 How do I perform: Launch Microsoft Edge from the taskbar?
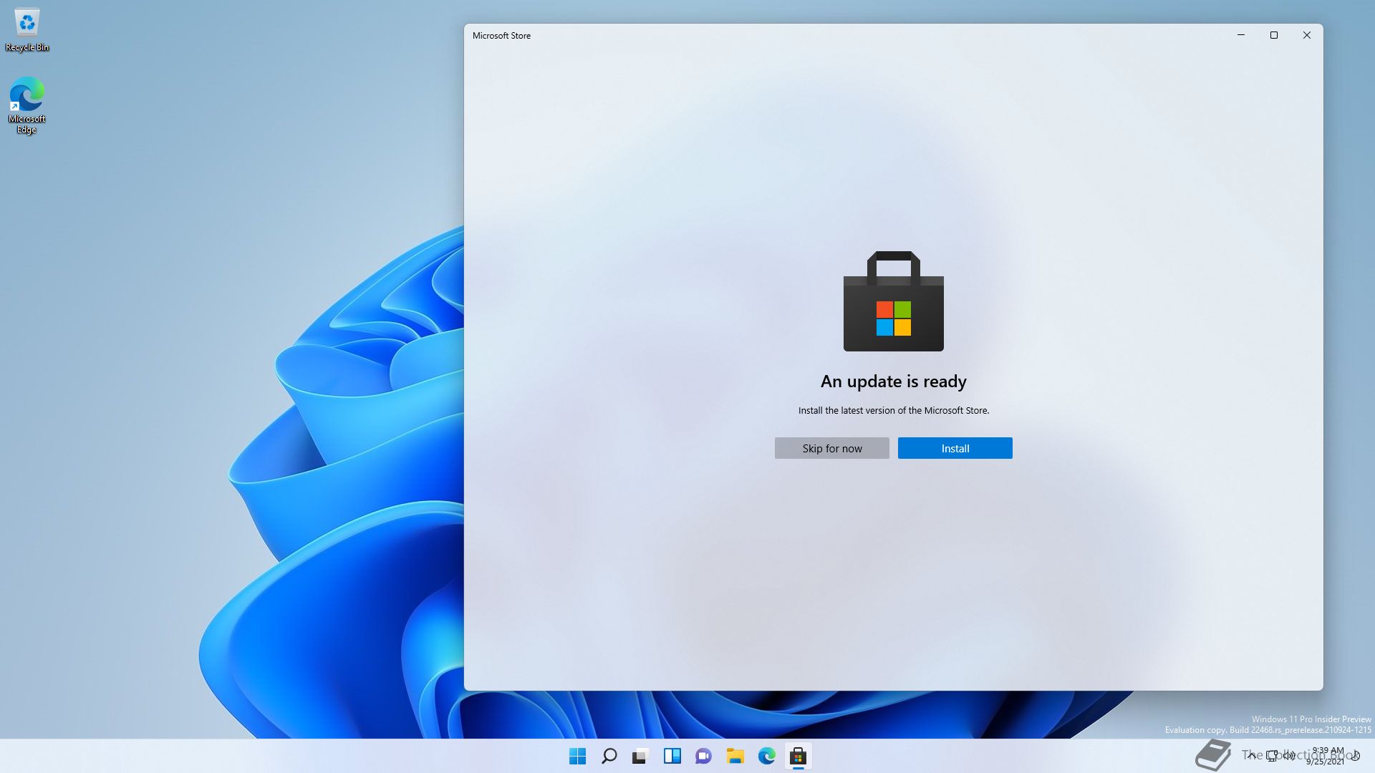[766, 756]
